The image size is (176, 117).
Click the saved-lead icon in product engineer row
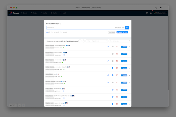(112, 47)
